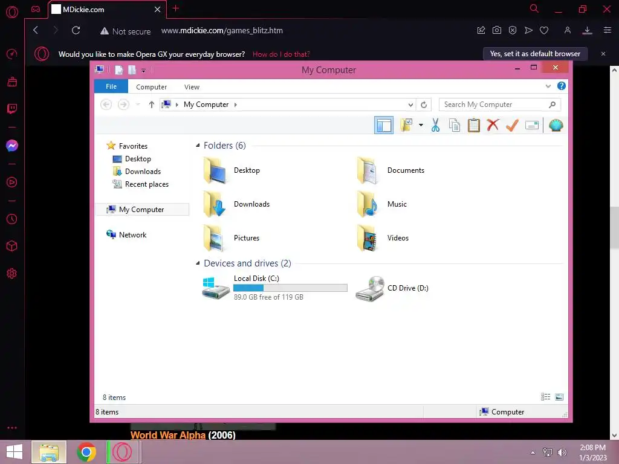Select Desktop under Favorites
This screenshot has height=464, width=619.
tap(132, 159)
